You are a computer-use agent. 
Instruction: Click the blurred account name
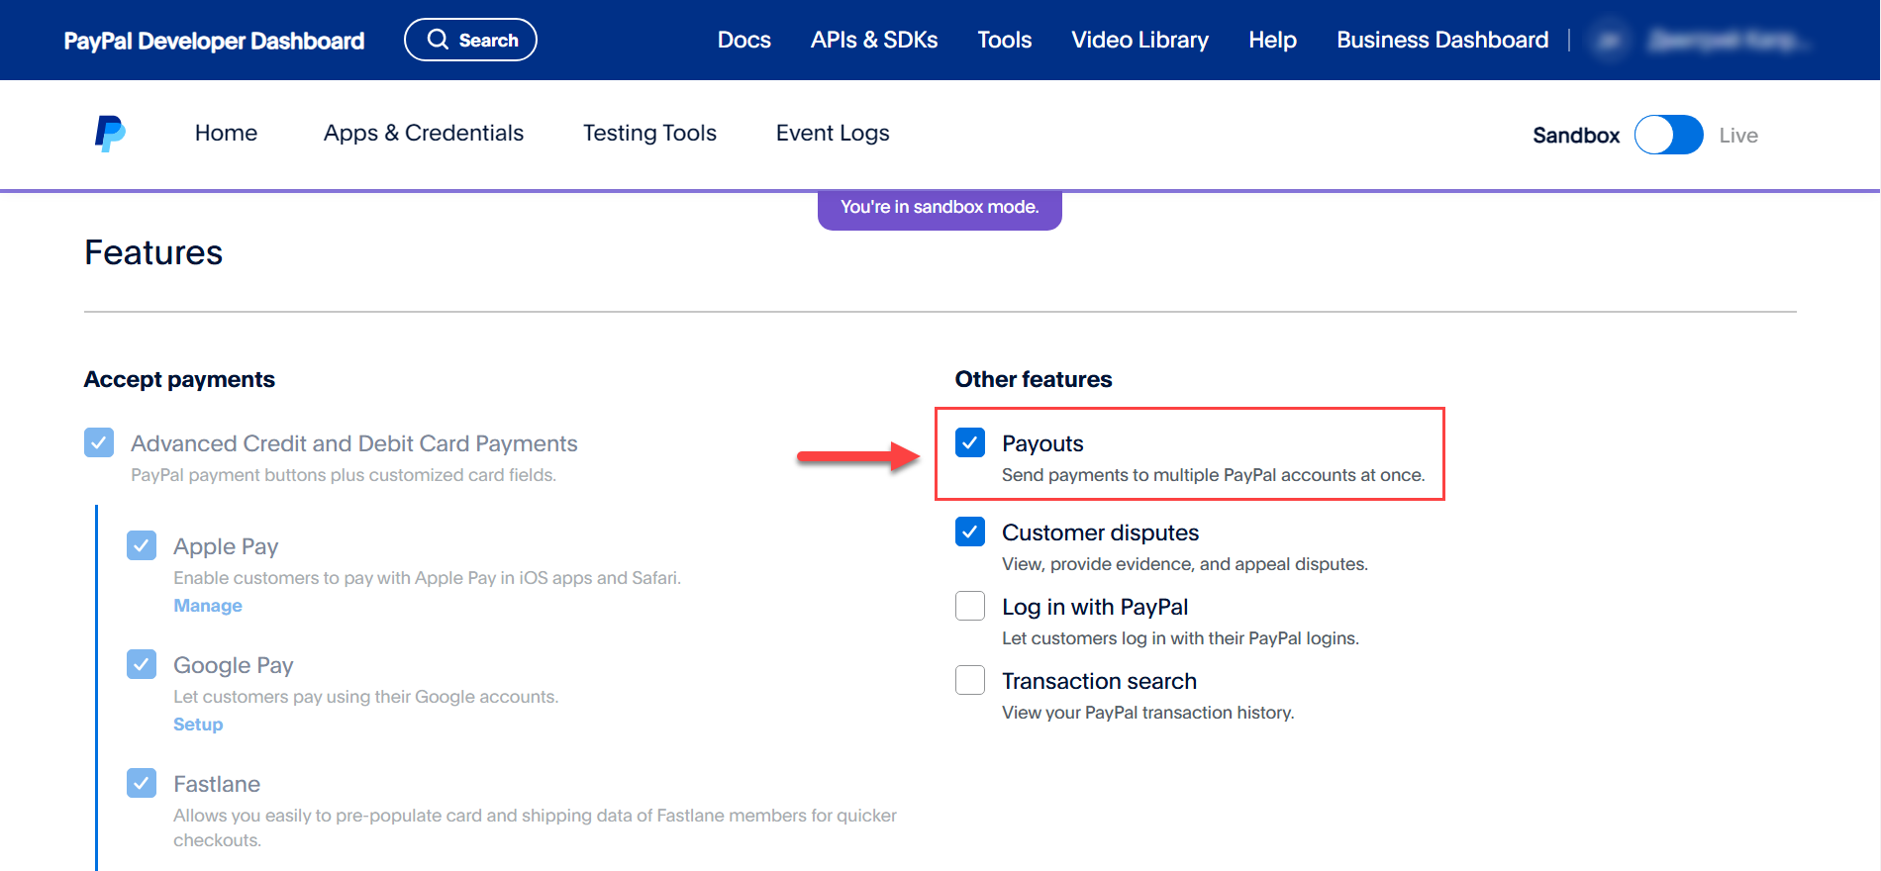click(1729, 41)
